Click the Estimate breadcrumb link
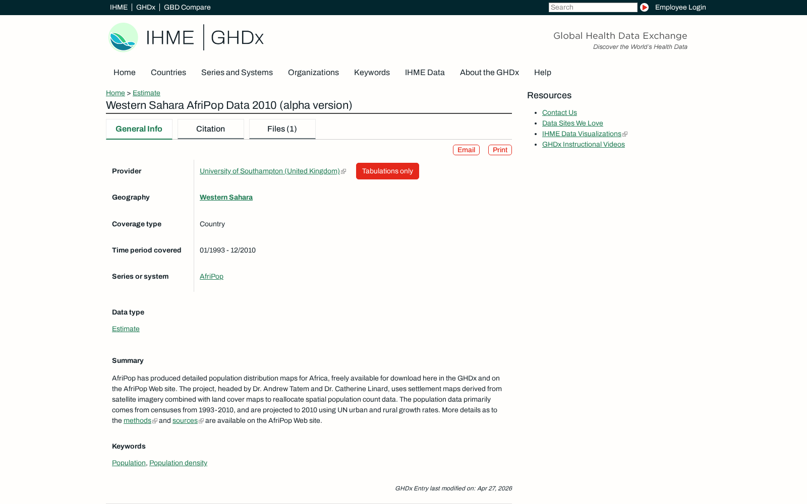Image resolution: width=807 pixels, height=504 pixels. 146,93
